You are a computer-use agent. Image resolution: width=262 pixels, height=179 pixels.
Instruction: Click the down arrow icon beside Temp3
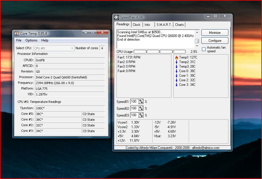(177, 66)
